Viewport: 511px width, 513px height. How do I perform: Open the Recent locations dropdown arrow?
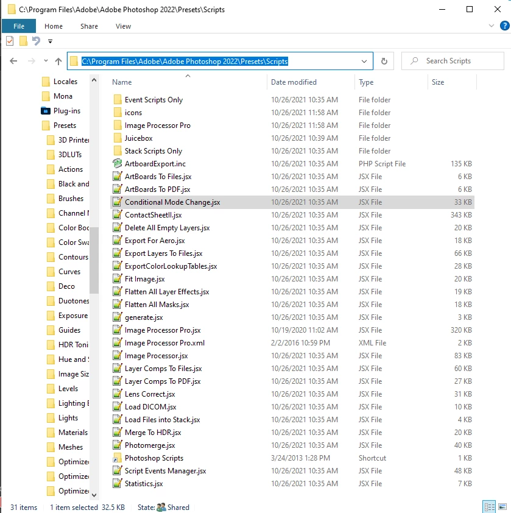pyautogui.click(x=46, y=61)
